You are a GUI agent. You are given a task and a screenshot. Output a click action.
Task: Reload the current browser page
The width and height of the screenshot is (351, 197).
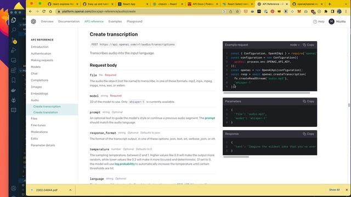pos(44,11)
